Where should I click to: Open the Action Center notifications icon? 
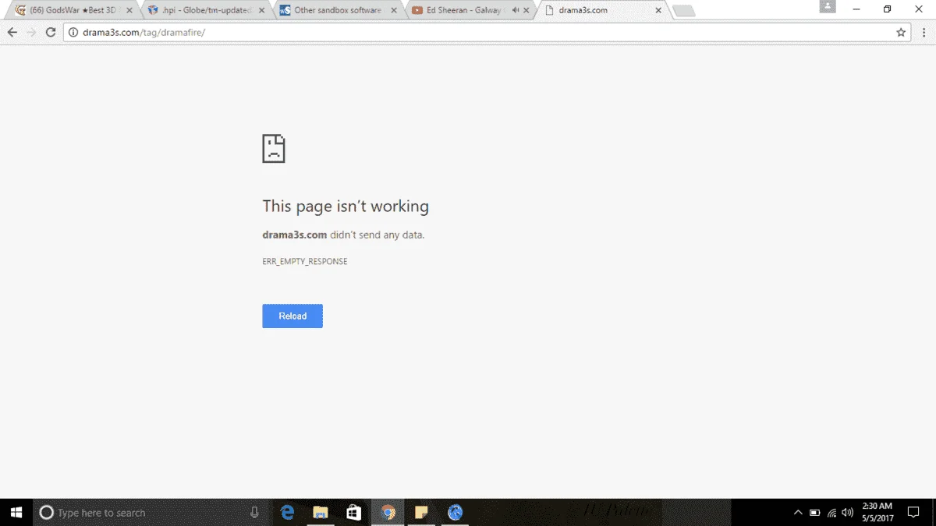click(x=913, y=513)
